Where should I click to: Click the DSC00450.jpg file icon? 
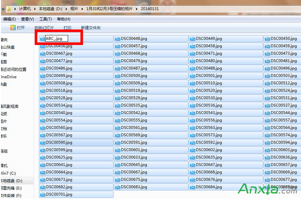267,39
